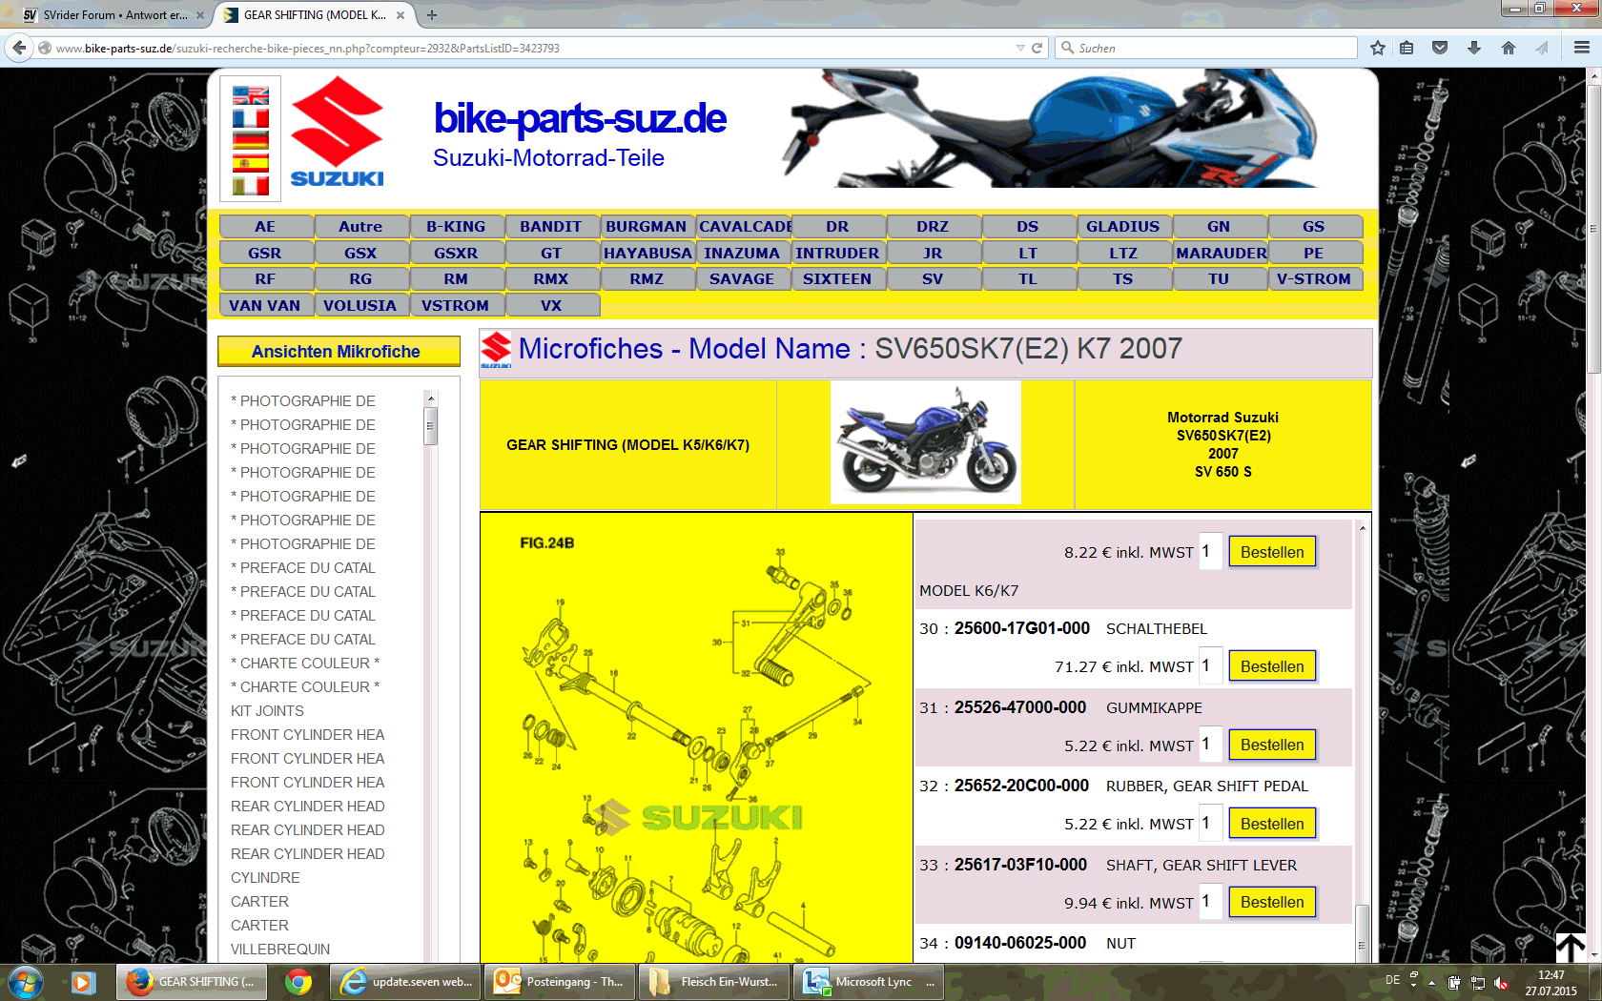Open the Windows Start button

coord(25,982)
